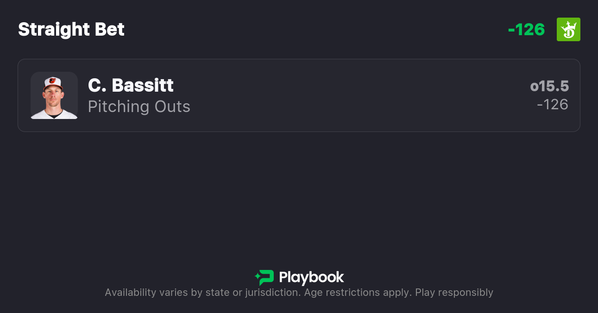Click the green -126 odds in the header
The width and height of the screenshot is (598, 313).
527,29
